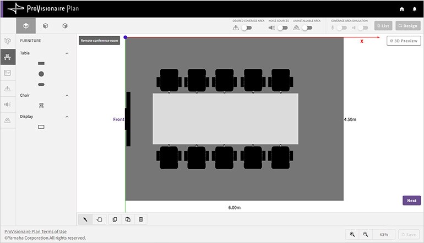The height and width of the screenshot is (243, 424).
Task: Collapse the Display section
Action: pyautogui.click(x=67, y=117)
